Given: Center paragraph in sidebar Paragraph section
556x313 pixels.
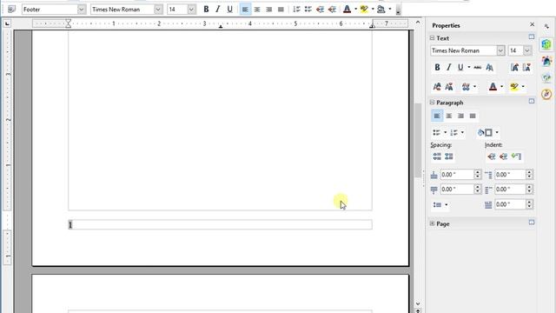Looking at the screenshot, I should (449, 116).
